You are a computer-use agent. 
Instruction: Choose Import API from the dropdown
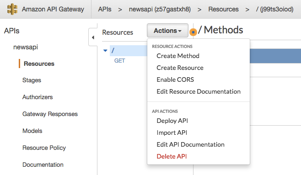click(172, 133)
